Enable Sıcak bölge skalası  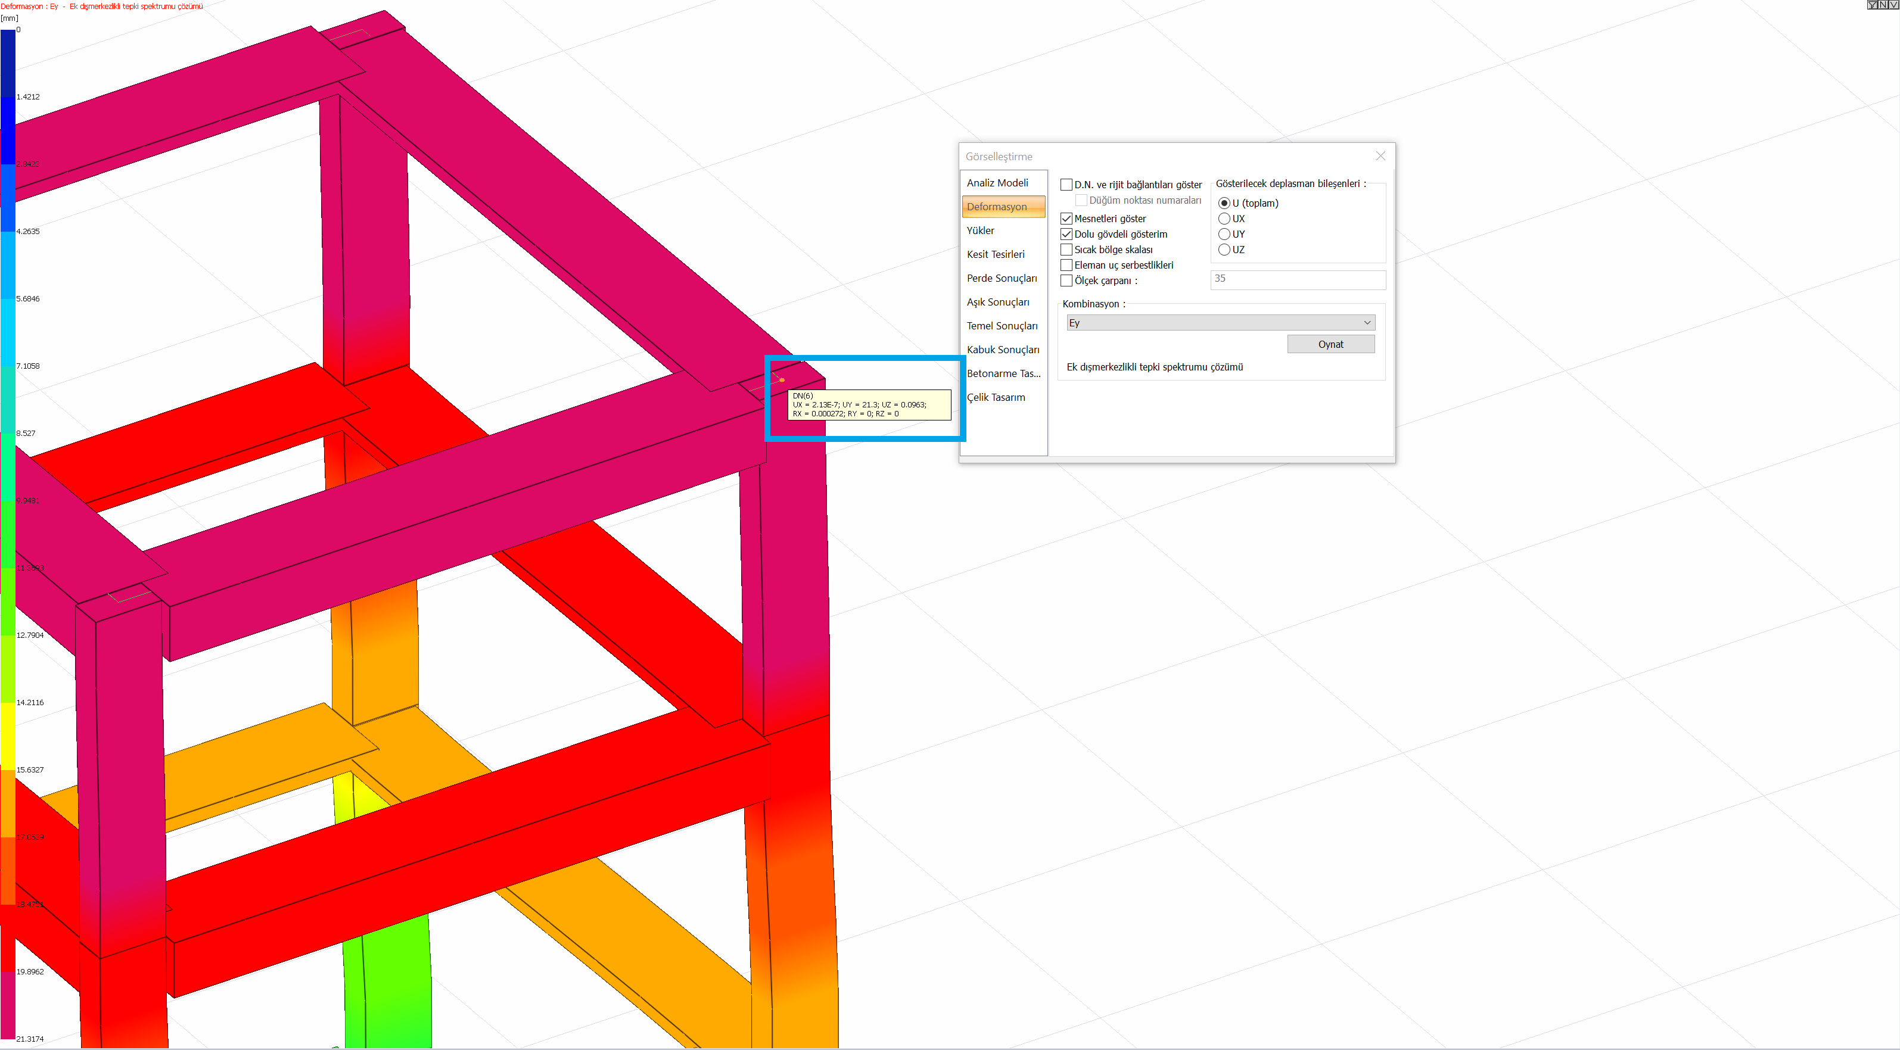[x=1066, y=249]
